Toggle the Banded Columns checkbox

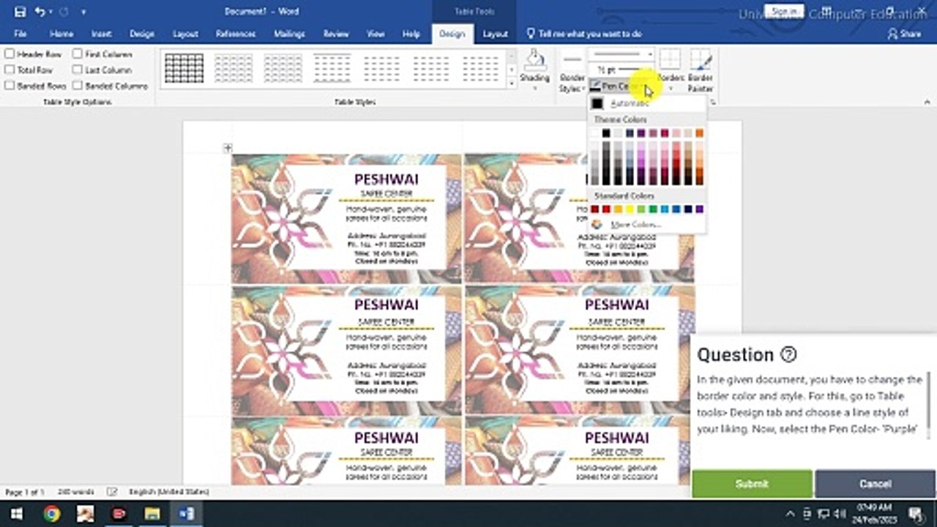(x=77, y=86)
